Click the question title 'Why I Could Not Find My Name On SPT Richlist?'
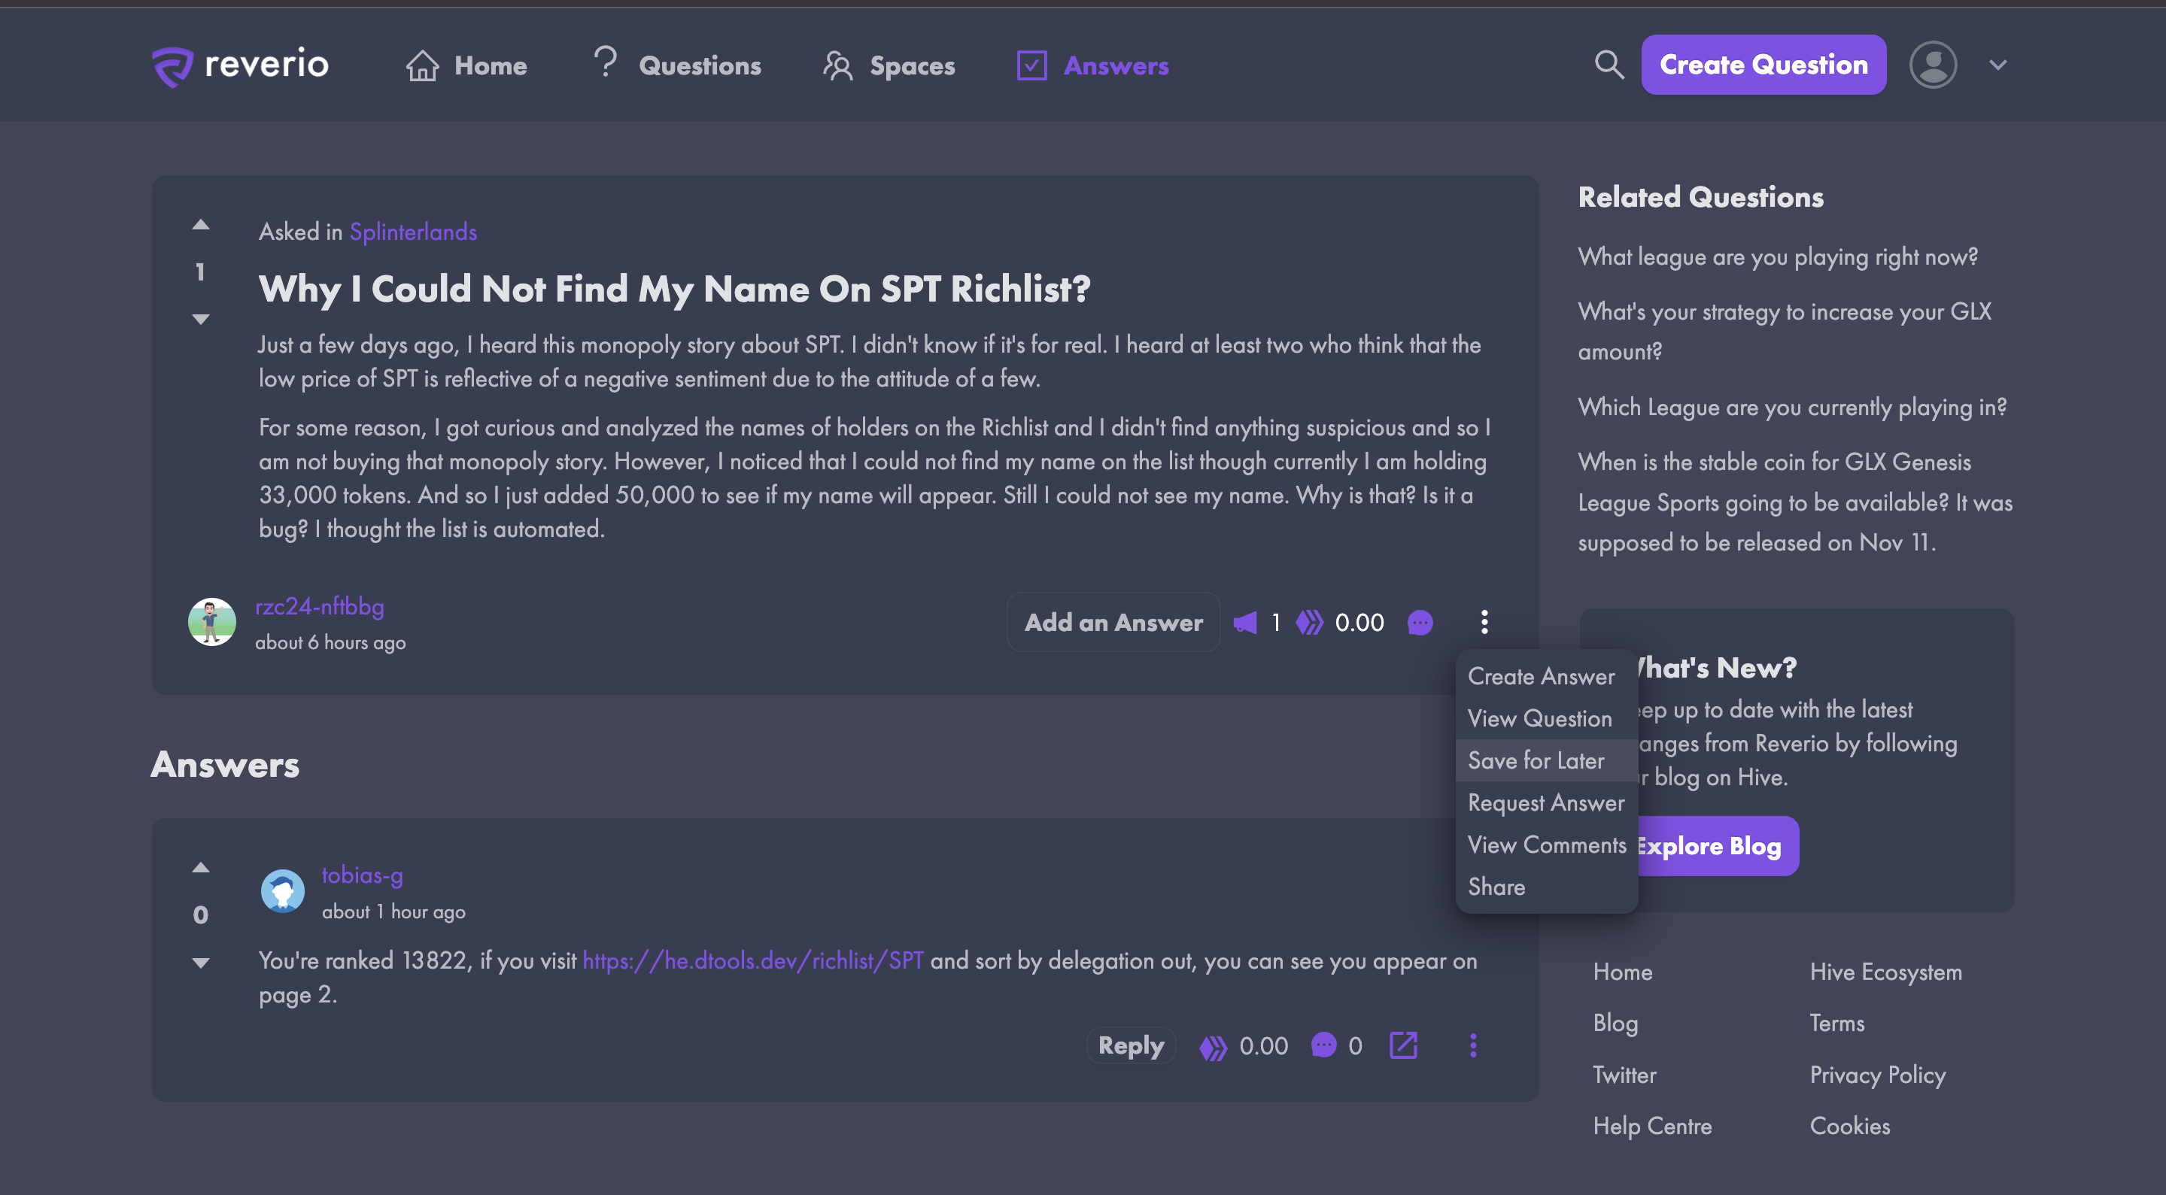This screenshot has height=1195, width=2166. point(674,289)
